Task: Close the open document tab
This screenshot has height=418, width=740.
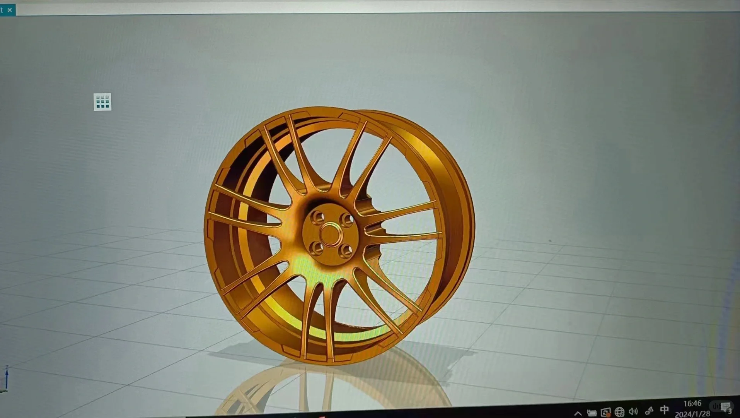Action: click(x=10, y=10)
